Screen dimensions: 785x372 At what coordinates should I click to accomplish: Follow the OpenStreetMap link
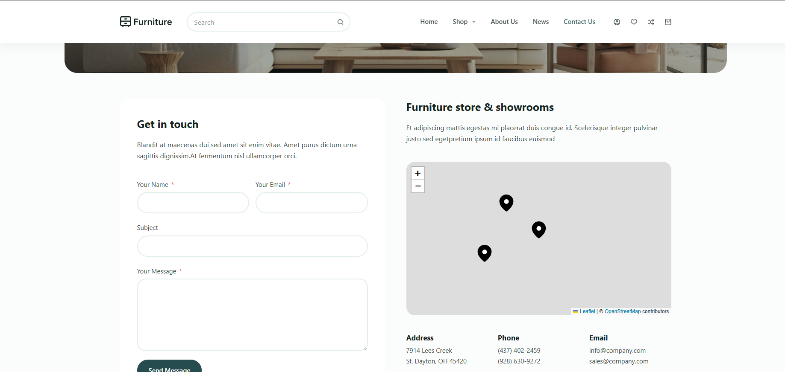point(622,311)
